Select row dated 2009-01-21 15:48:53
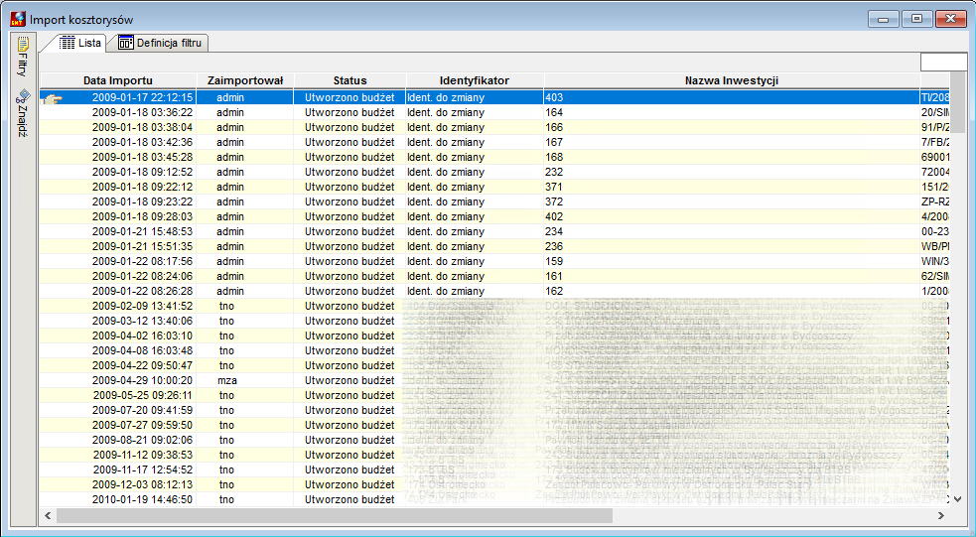 pyautogui.click(x=494, y=232)
